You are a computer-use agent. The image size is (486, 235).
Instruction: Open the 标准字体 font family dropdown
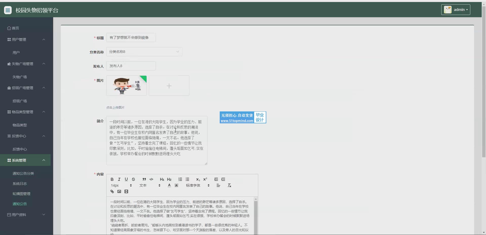click(198, 185)
